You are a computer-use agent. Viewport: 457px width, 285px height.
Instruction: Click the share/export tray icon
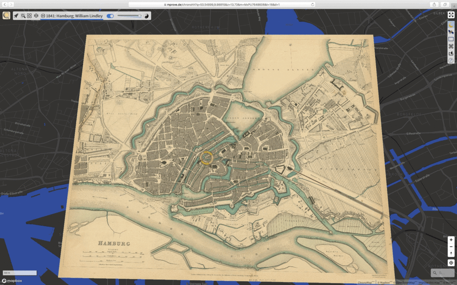(451, 53)
